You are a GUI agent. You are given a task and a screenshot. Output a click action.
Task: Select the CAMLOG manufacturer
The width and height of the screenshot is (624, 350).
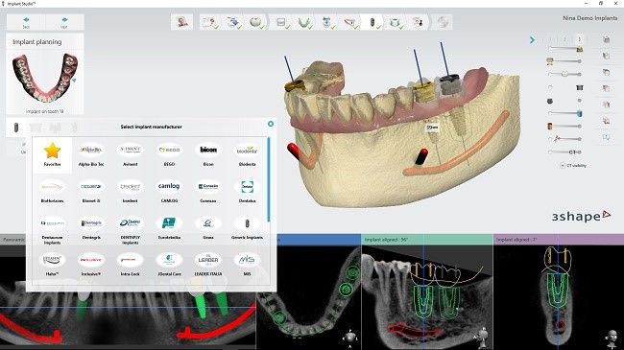click(x=169, y=192)
